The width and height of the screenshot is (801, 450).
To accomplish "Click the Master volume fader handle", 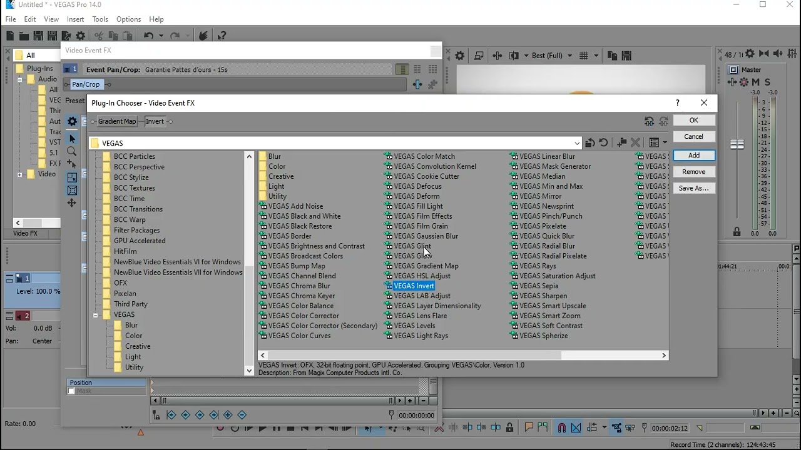I will (737, 144).
